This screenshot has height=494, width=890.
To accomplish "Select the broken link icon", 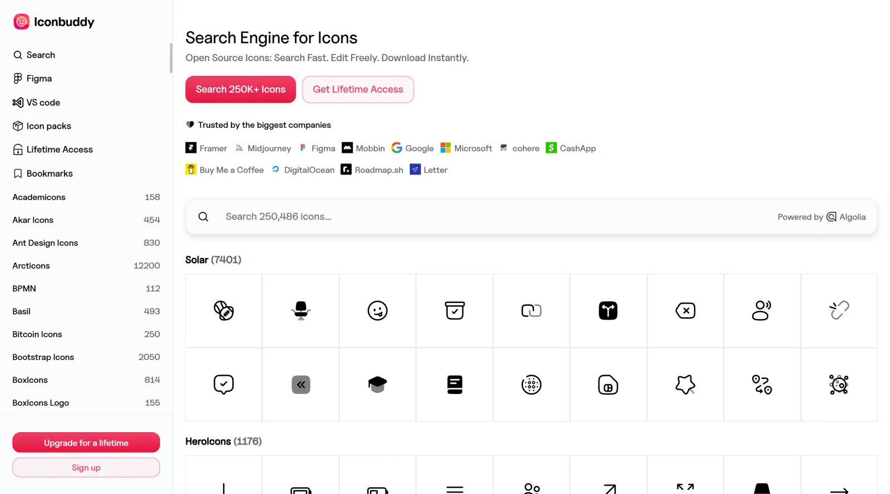I will (839, 311).
